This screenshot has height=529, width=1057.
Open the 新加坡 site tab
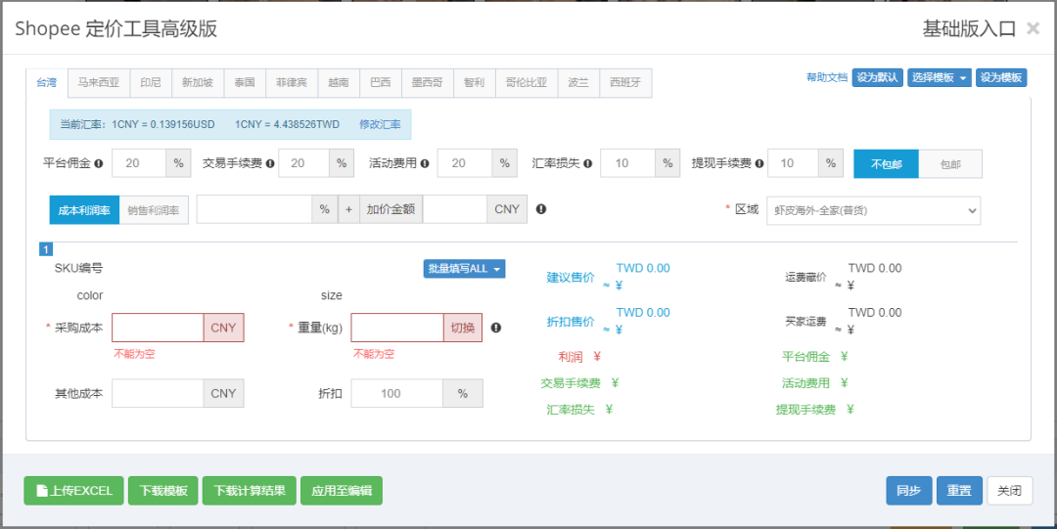(197, 83)
